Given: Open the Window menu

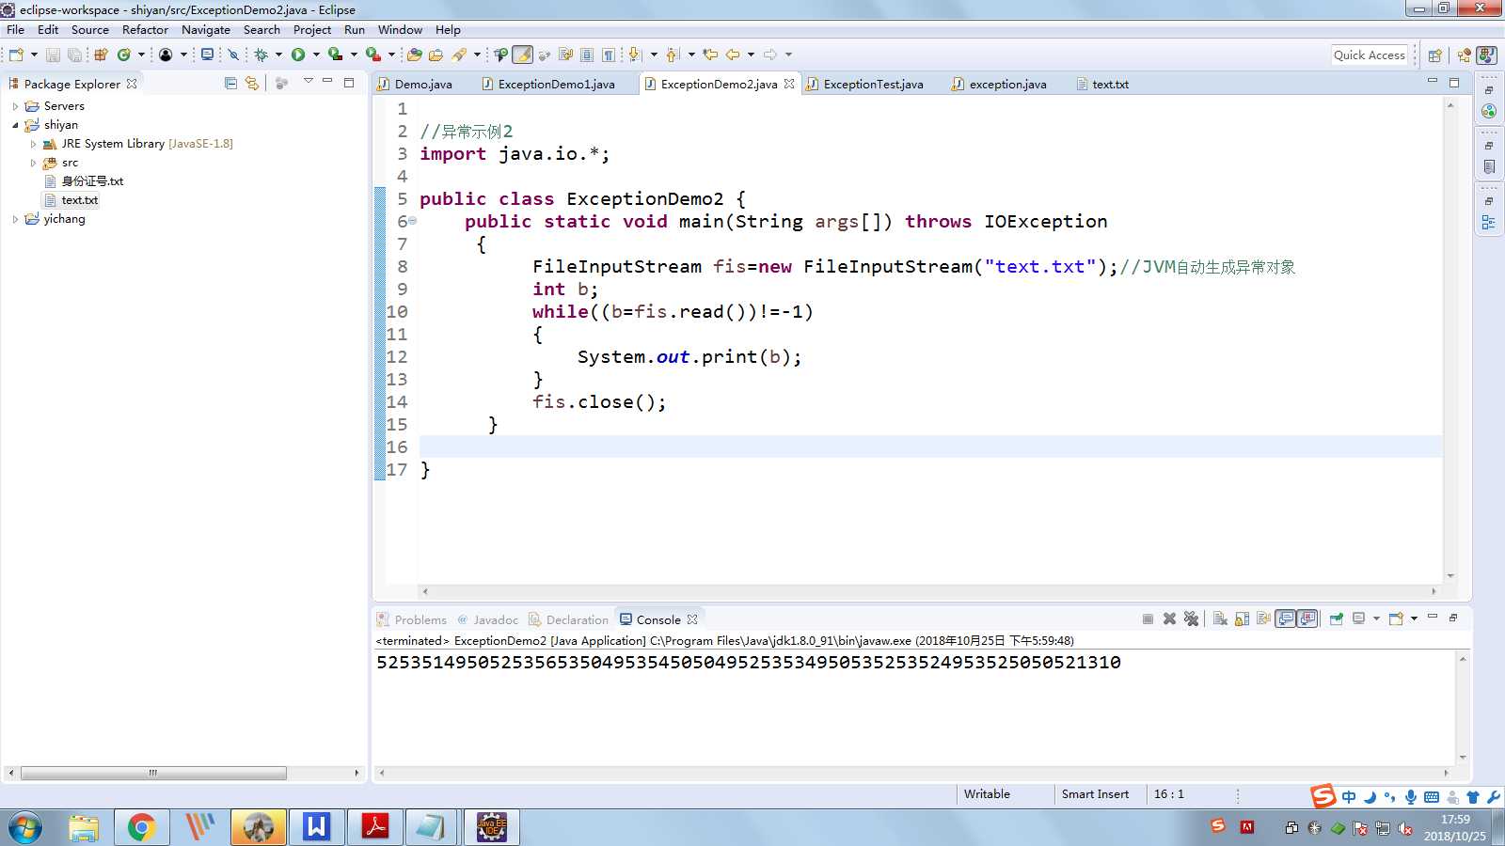Looking at the screenshot, I should pos(400,29).
